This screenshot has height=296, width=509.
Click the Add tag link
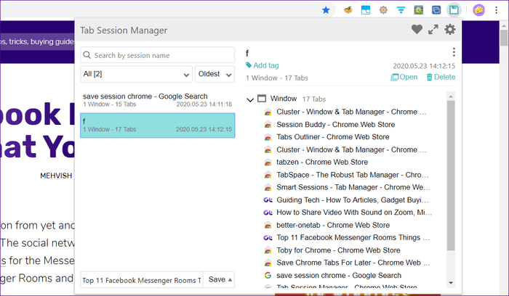[262, 65]
